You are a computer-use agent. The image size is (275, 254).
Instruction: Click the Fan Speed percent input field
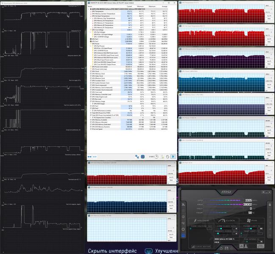coord(261,242)
